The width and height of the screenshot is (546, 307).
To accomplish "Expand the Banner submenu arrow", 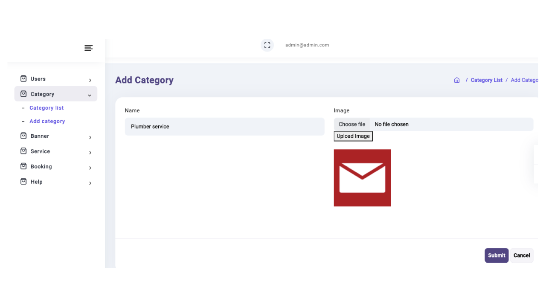I will (x=90, y=137).
